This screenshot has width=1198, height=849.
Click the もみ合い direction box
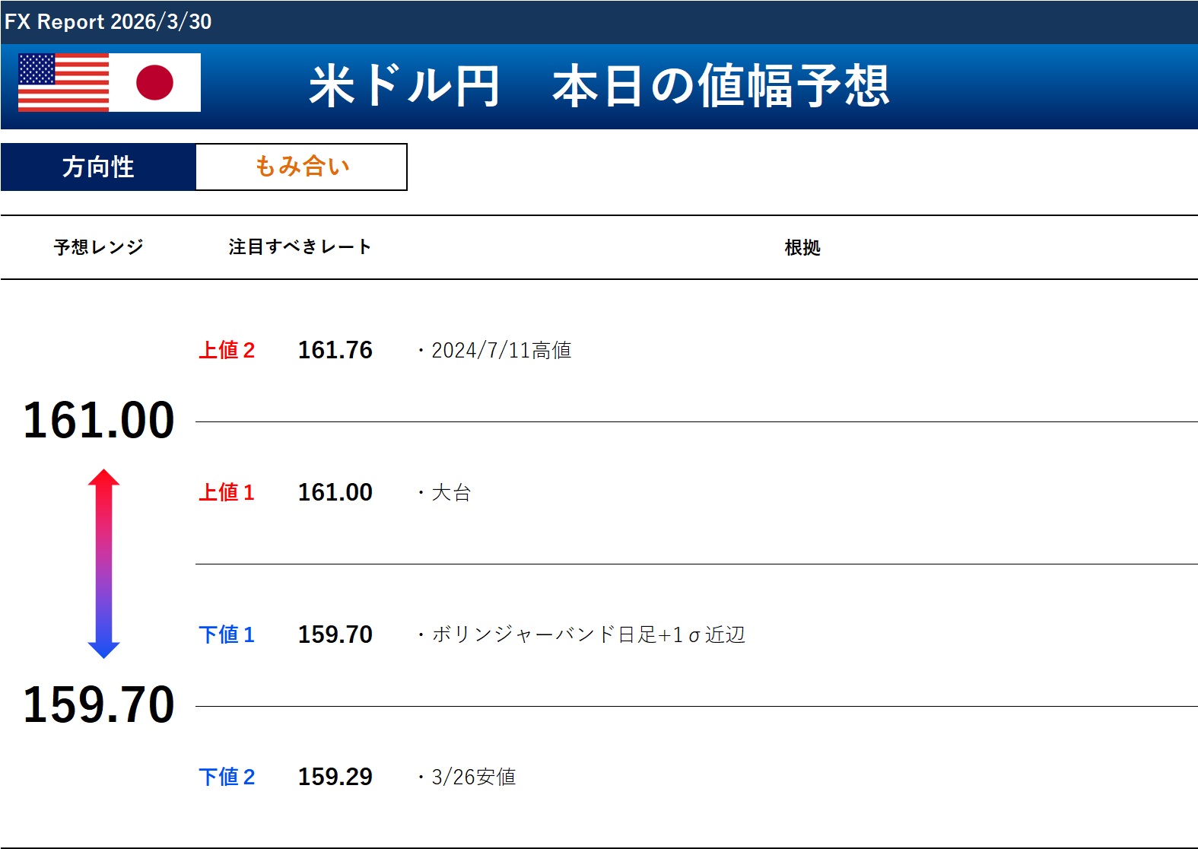pyautogui.click(x=302, y=167)
